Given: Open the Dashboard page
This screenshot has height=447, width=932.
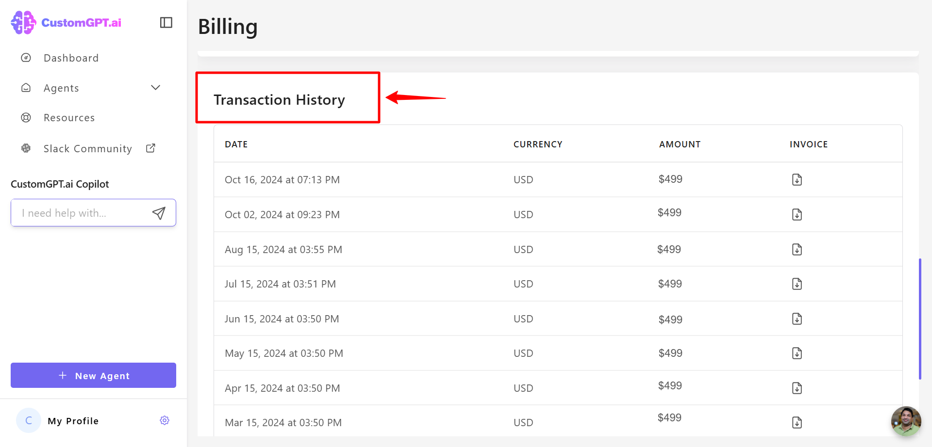Looking at the screenshot, I should pyautogui.click(x=71, y=58).
